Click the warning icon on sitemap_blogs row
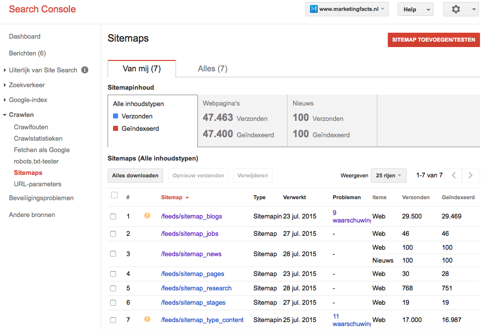Viewport: 481px width, 329px height. (147, 216)
